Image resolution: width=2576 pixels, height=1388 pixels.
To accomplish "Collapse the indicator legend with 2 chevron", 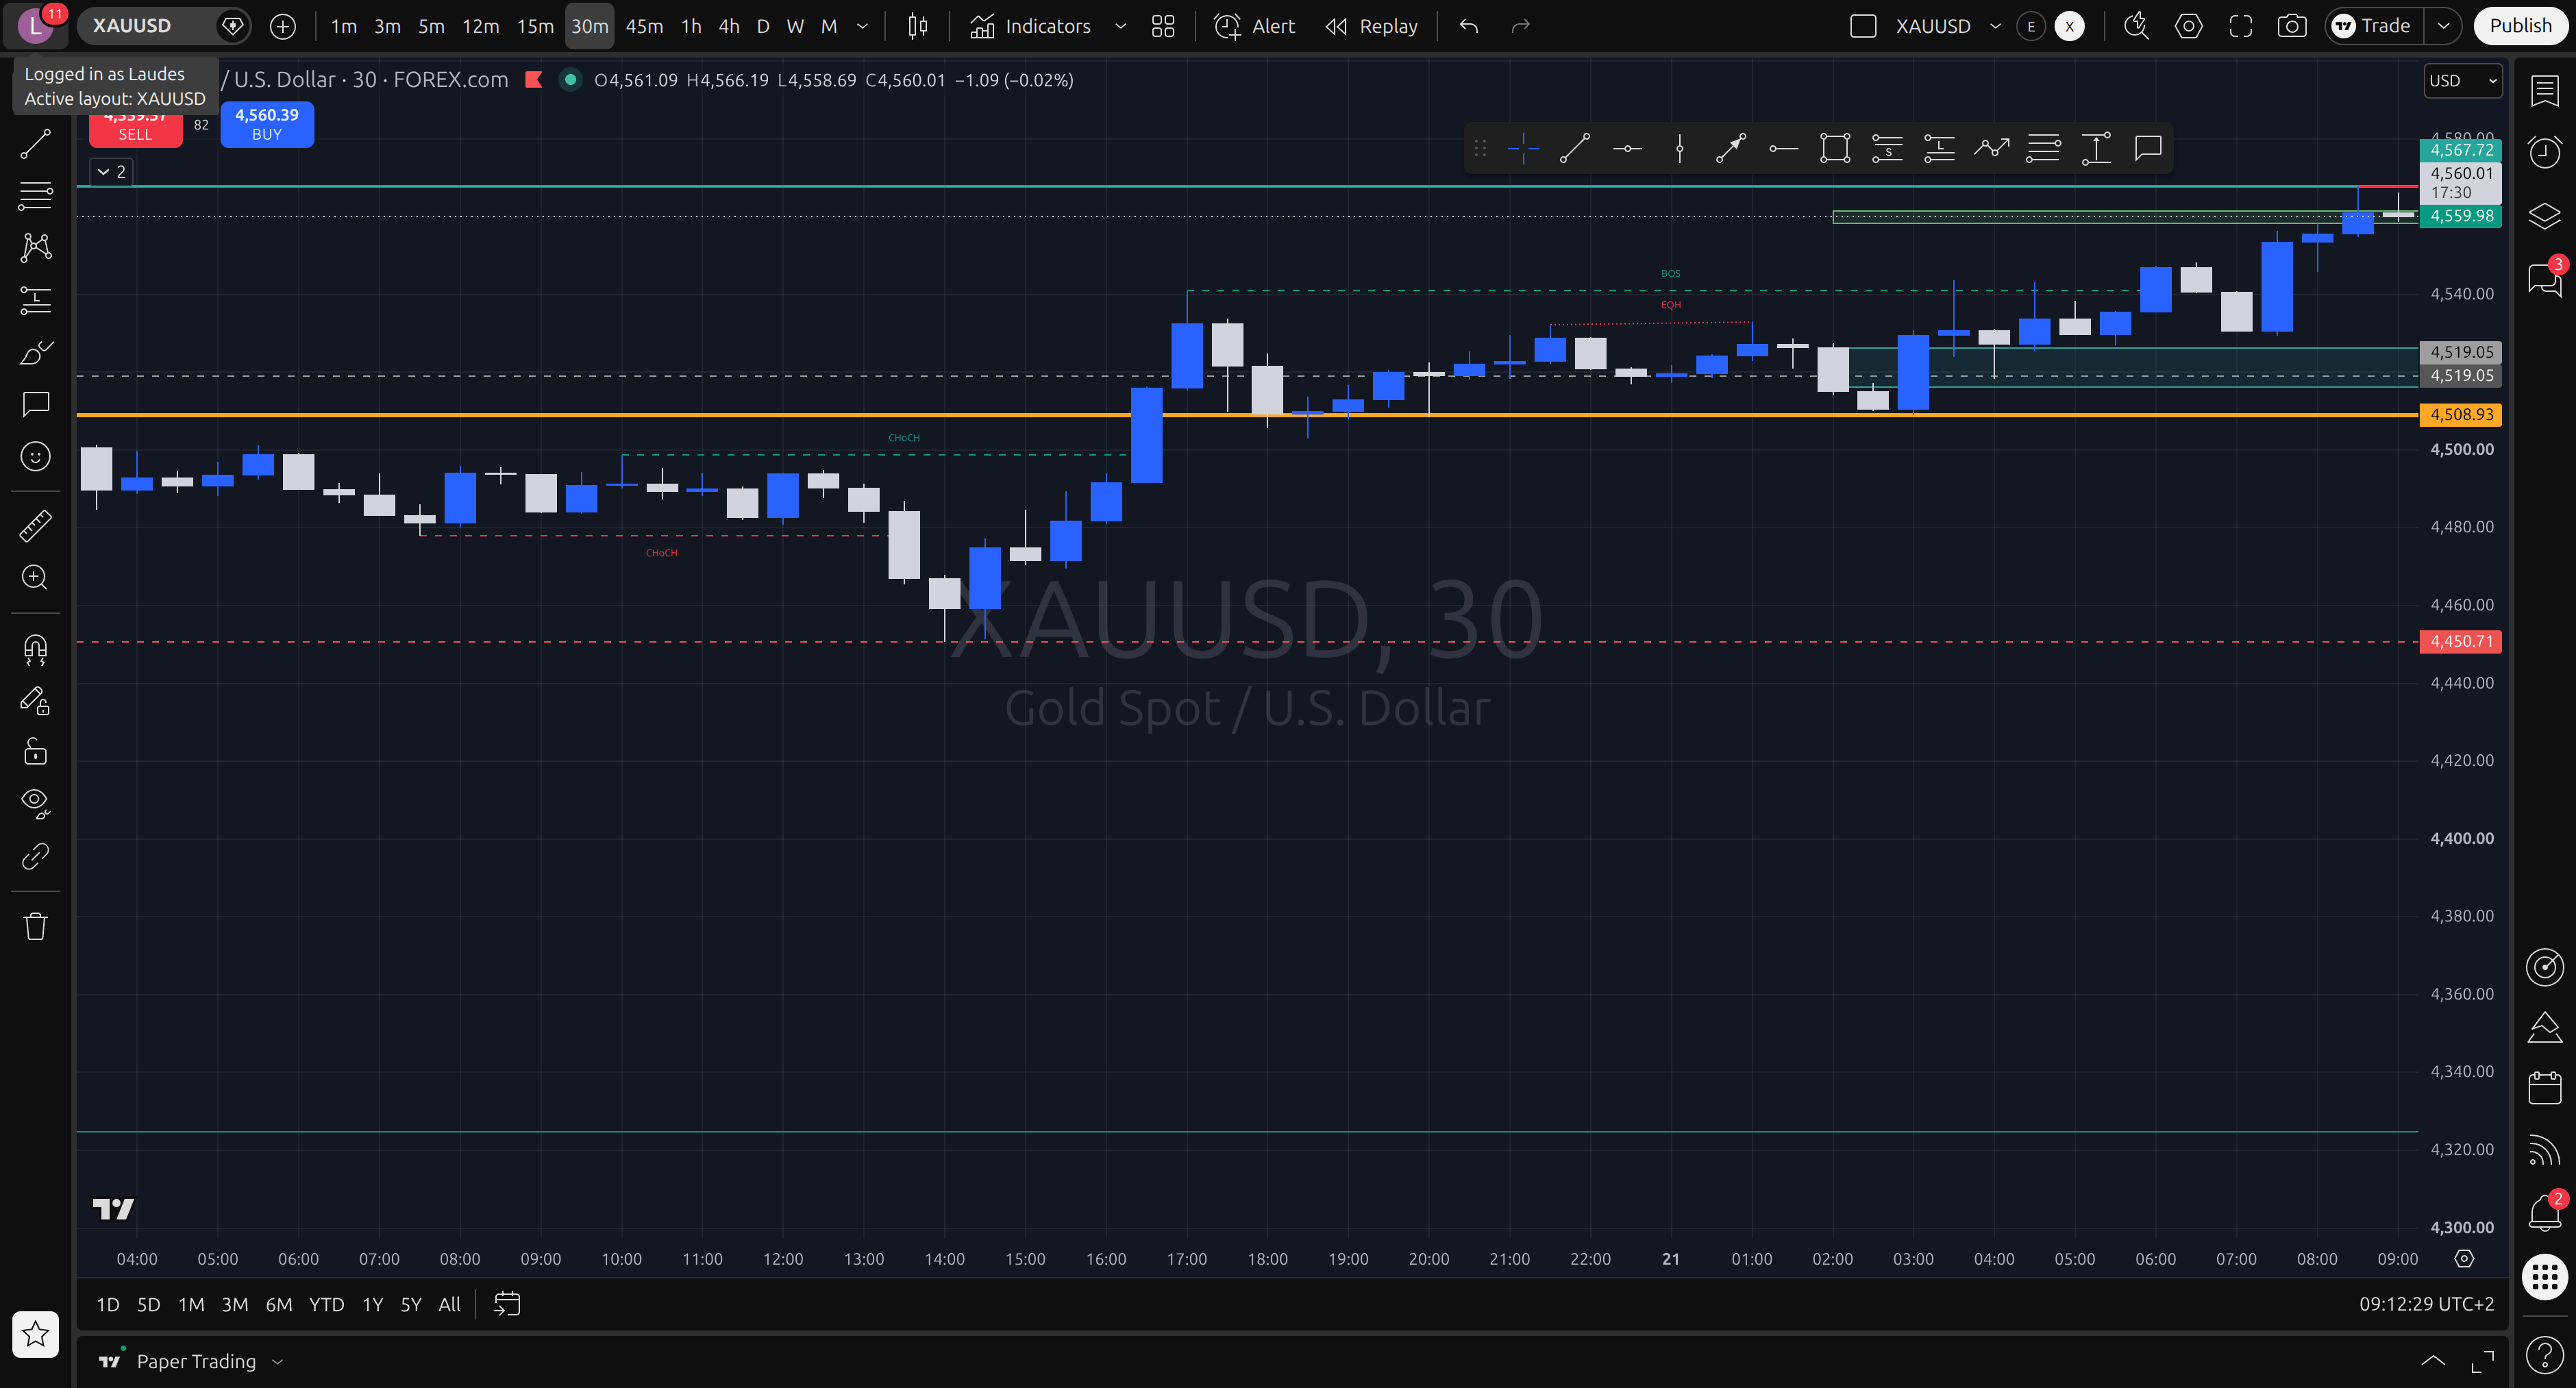I will (x=111, y=172).
